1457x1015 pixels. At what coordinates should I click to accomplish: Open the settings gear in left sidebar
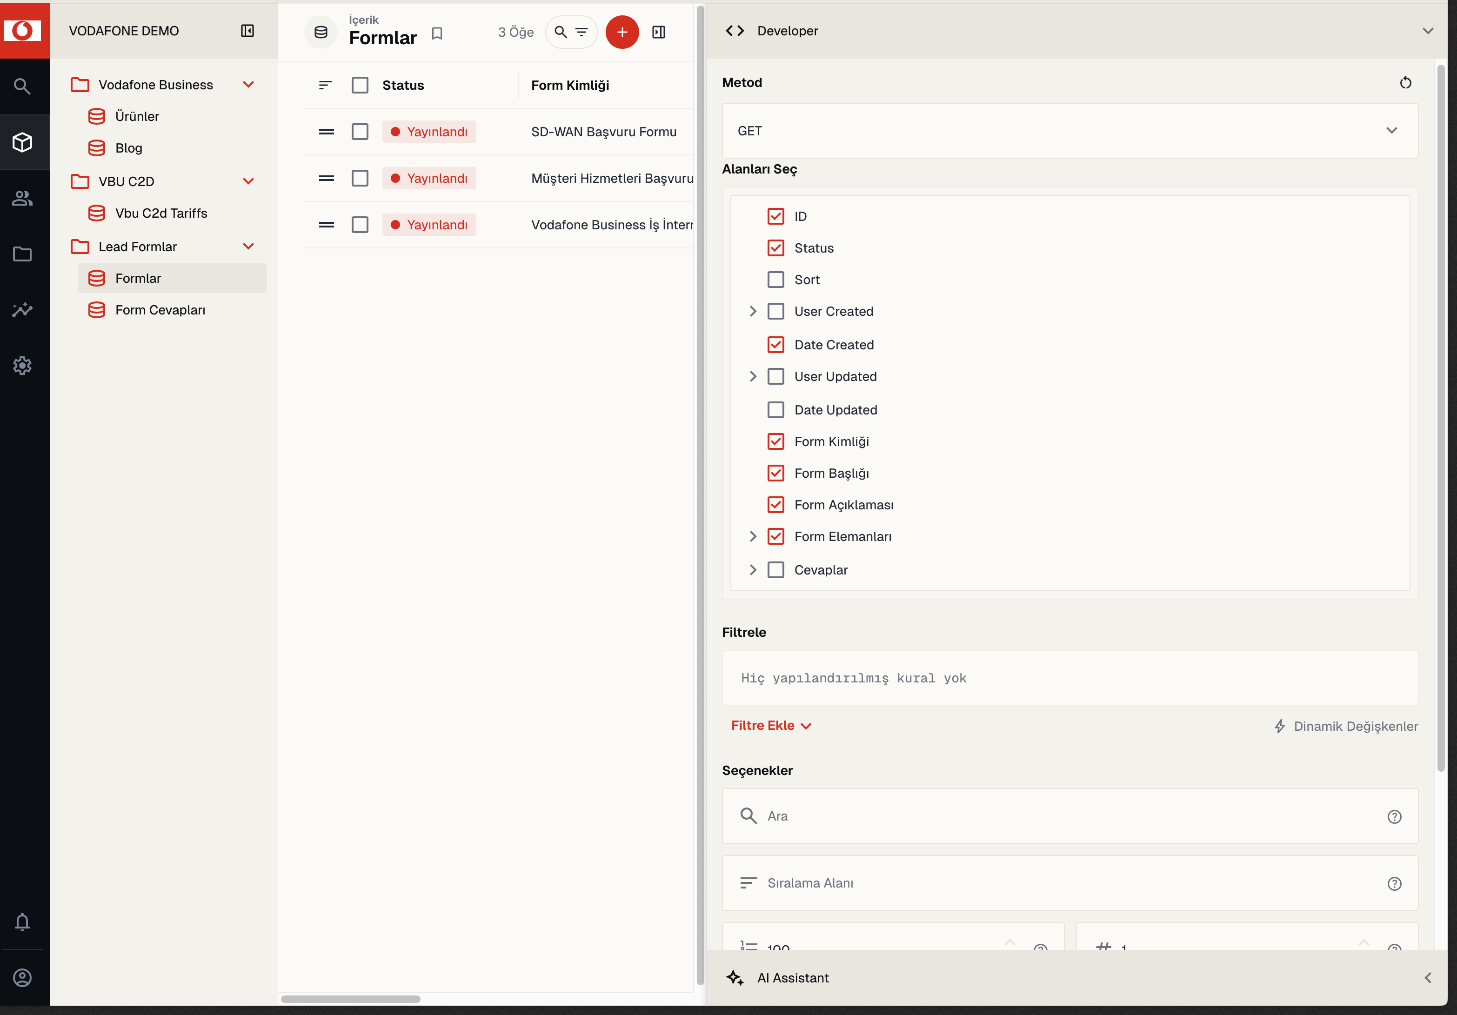[22, 366]
